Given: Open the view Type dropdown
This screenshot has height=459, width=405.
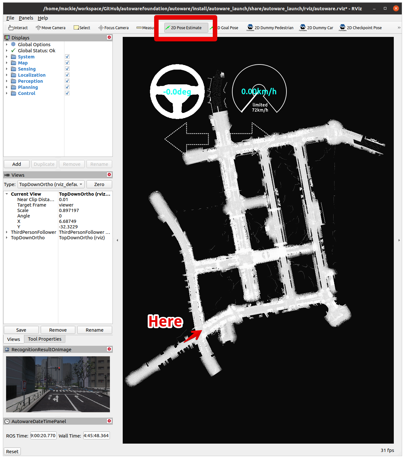Looking at the screenshot, I should tap(51, 184).
